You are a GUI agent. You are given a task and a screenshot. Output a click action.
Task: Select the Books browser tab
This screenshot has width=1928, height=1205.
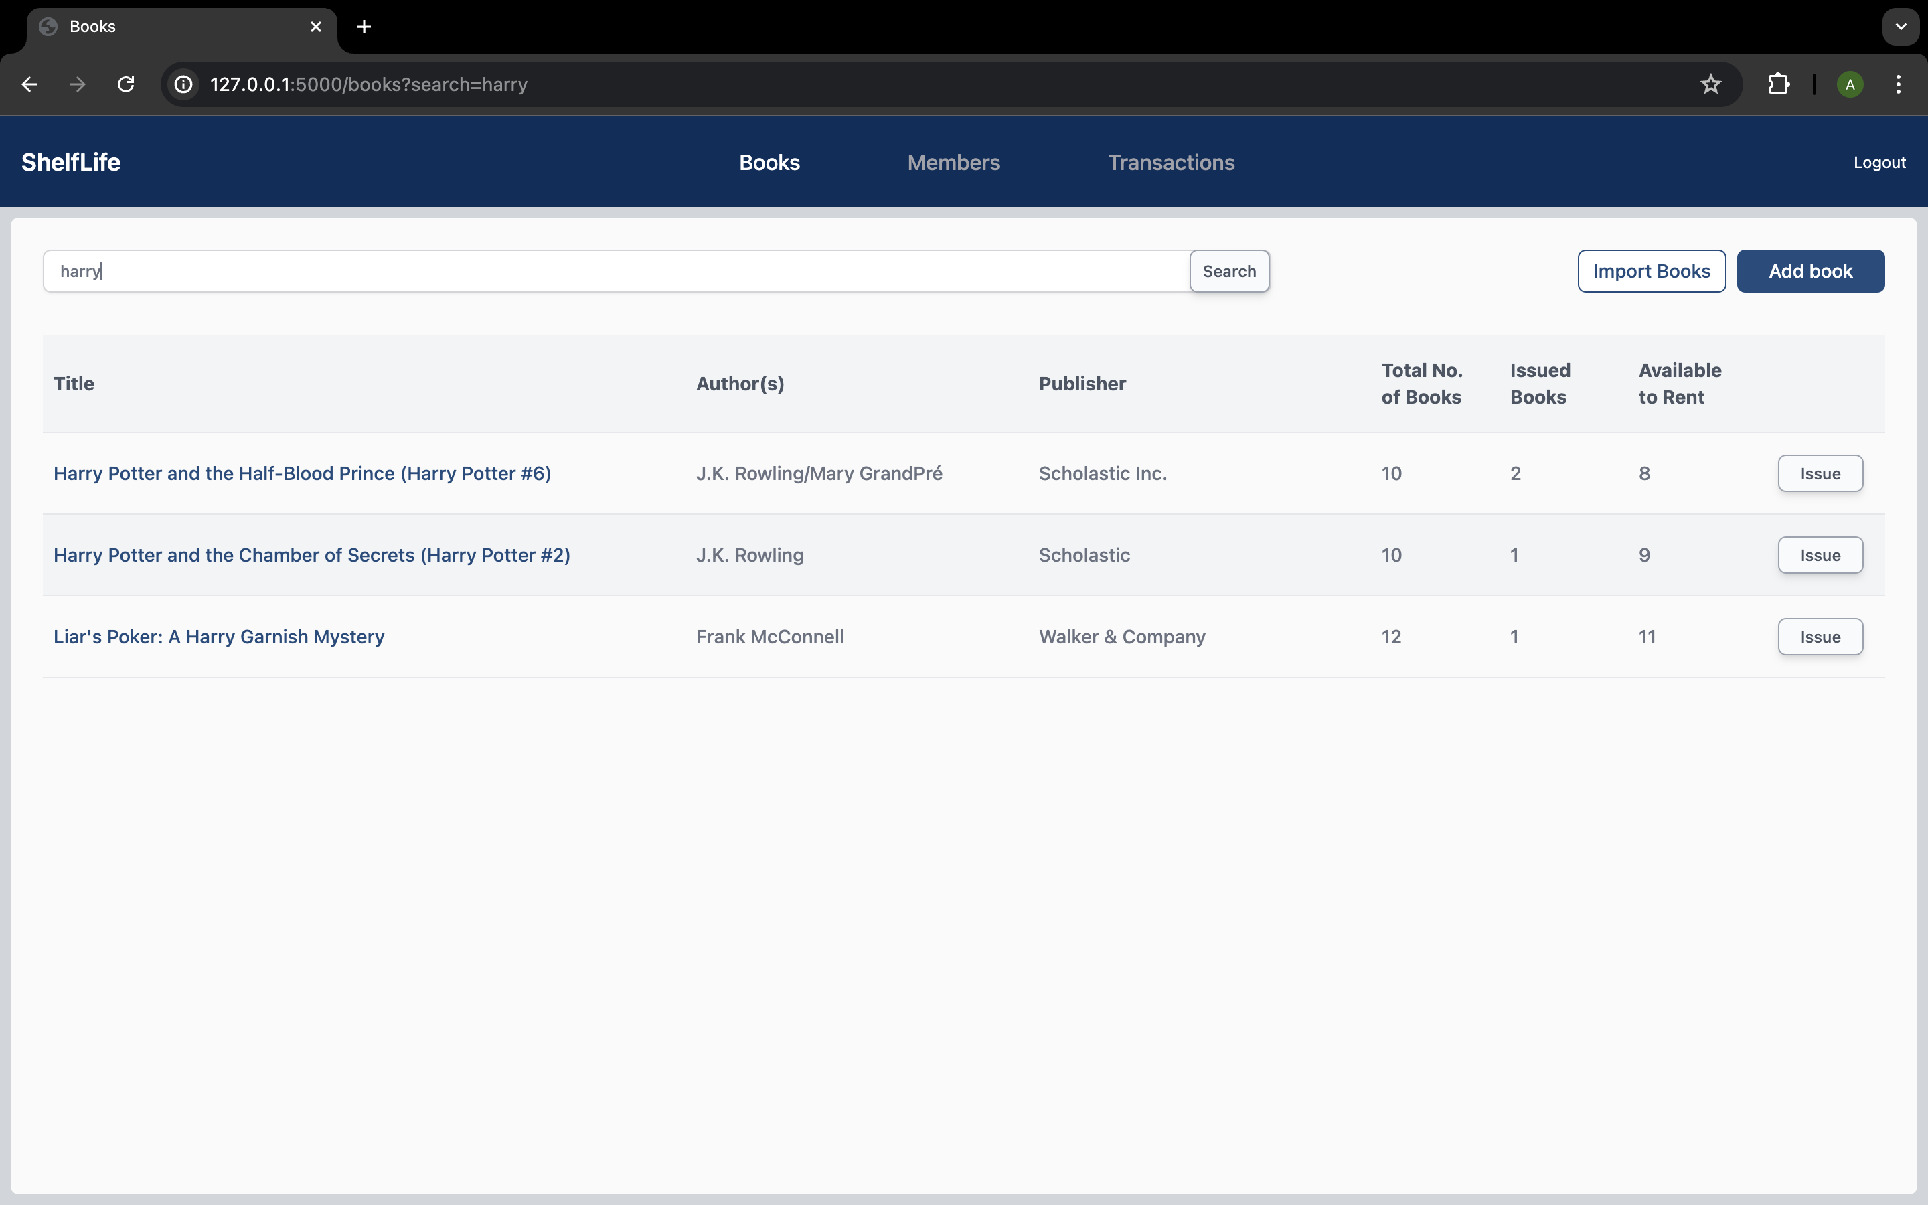coord(181,27)
